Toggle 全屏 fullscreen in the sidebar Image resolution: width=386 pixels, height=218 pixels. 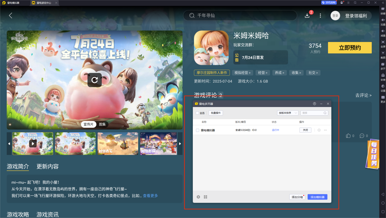pyautogui.click(x=383, y=43)
